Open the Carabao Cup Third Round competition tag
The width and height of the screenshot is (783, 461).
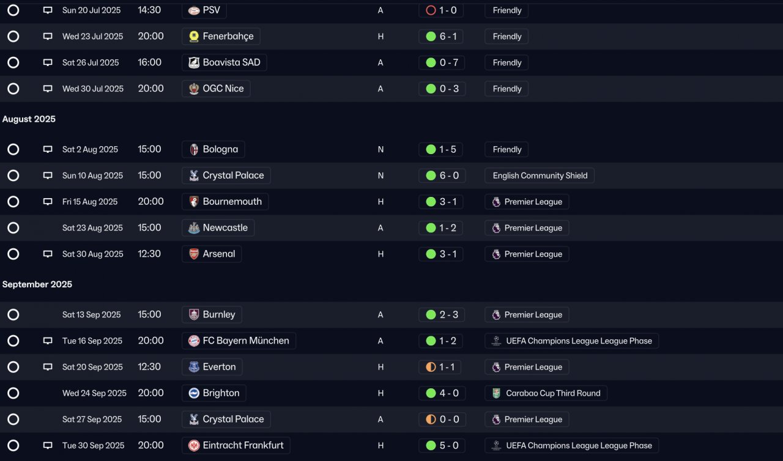pos(546,393)
